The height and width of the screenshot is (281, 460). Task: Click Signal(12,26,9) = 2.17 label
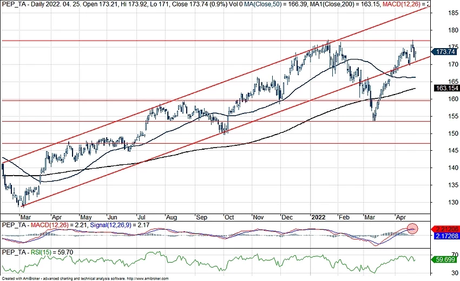(x=120, y=225)
